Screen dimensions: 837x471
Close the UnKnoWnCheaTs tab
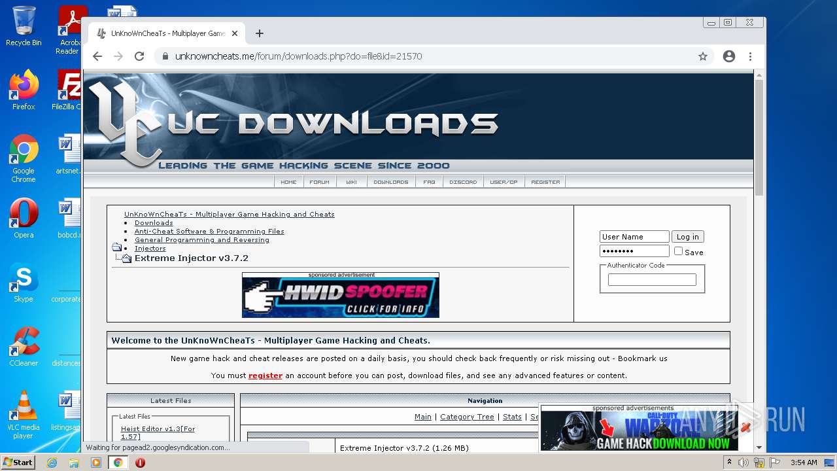coord(235,33)
